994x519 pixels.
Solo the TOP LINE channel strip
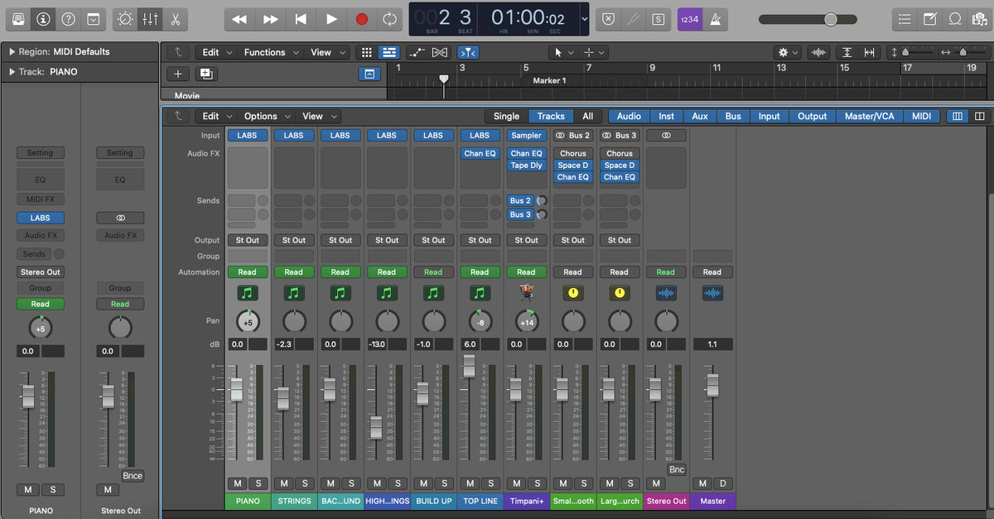tap(490, 483)
